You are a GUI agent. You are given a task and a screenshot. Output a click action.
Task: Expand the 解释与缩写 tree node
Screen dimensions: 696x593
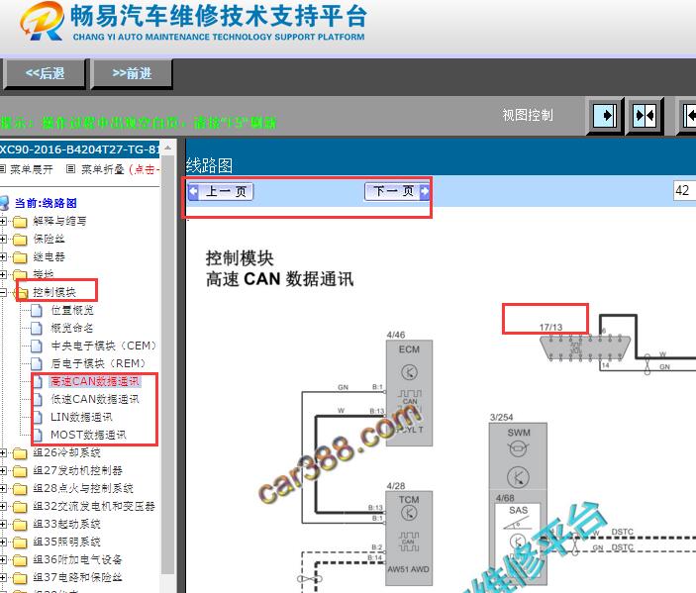3,221
